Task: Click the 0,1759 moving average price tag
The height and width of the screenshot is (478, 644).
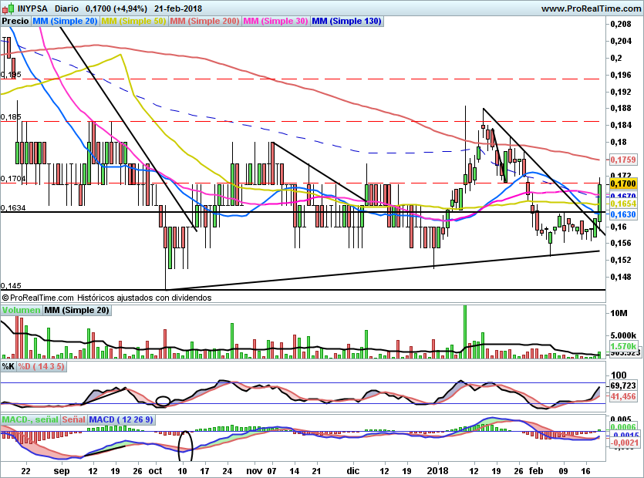Action: pyautogui.click(x=622, y=160)
